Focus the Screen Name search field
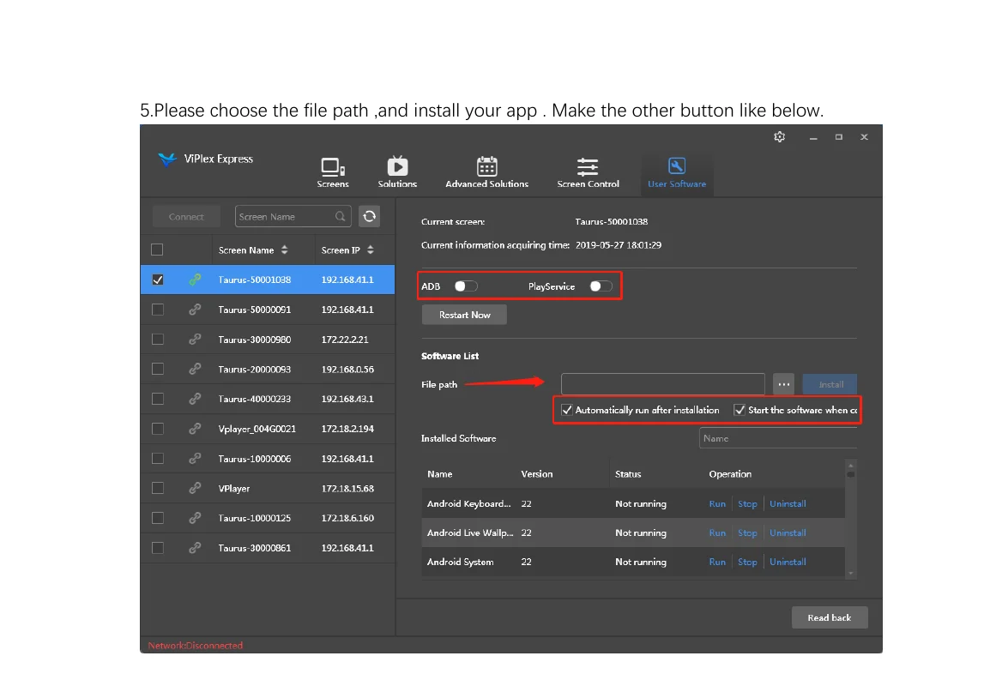Viewport: 990px width, 692px height. tap(293, 216)
